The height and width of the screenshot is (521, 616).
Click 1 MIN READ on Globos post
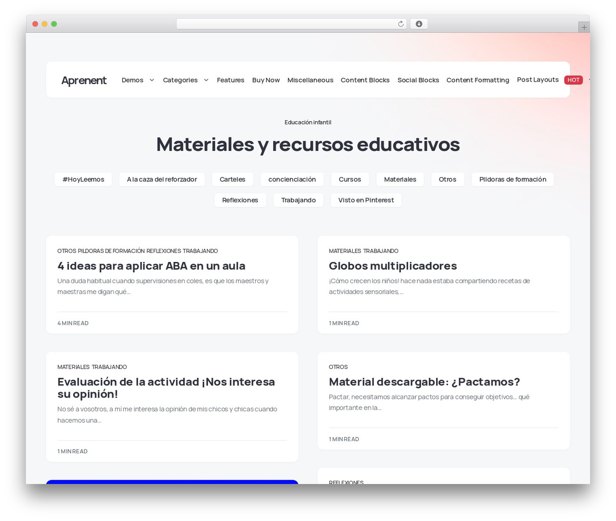[344, 323]
